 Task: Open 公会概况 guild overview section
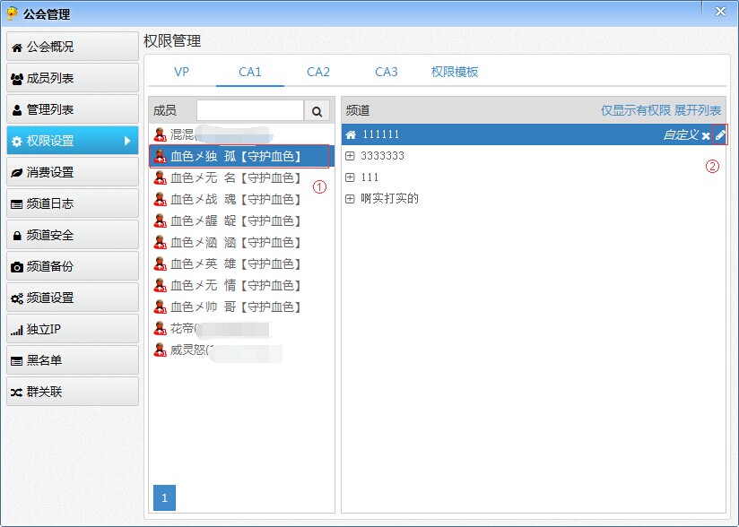coord(73,47)
